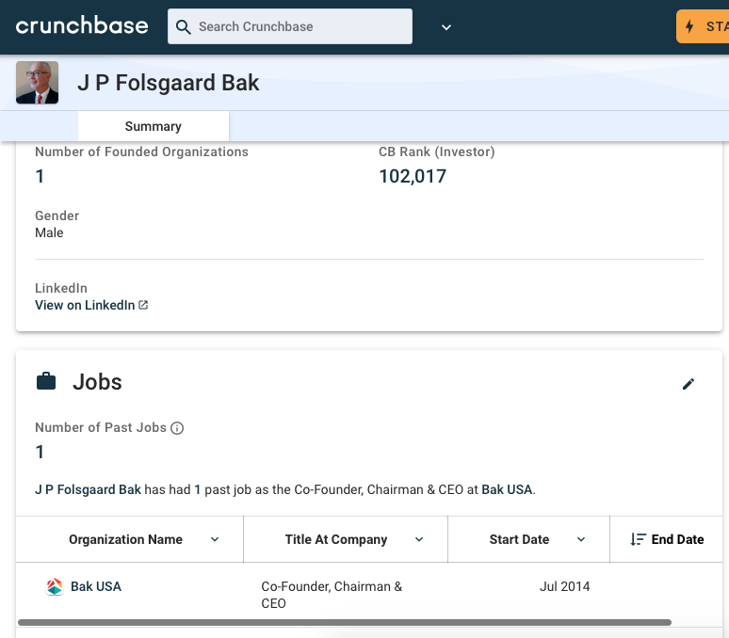Image resolution: width=729 pixels, height=638 pixels.
Task: Open J P Folsgaard Bak link in jobs sentence
Action: [88, 489]
